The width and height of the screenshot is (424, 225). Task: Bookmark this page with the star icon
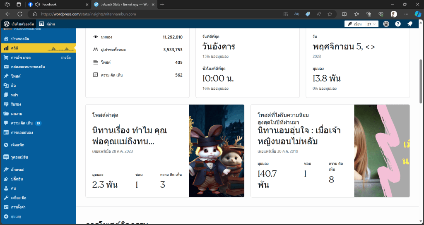tap(330, 14)
